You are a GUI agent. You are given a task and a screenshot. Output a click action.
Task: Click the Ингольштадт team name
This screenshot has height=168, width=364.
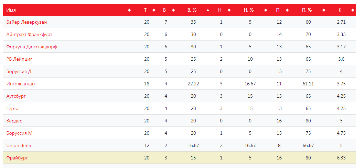click(21, 84)
